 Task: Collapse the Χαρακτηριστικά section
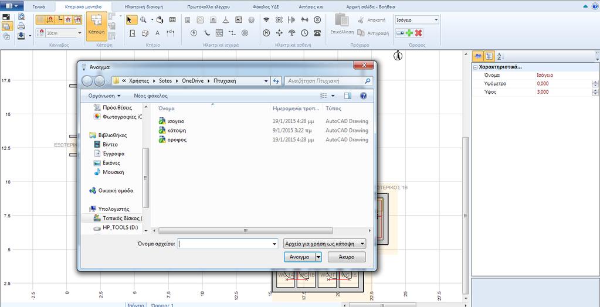point(475,67)
